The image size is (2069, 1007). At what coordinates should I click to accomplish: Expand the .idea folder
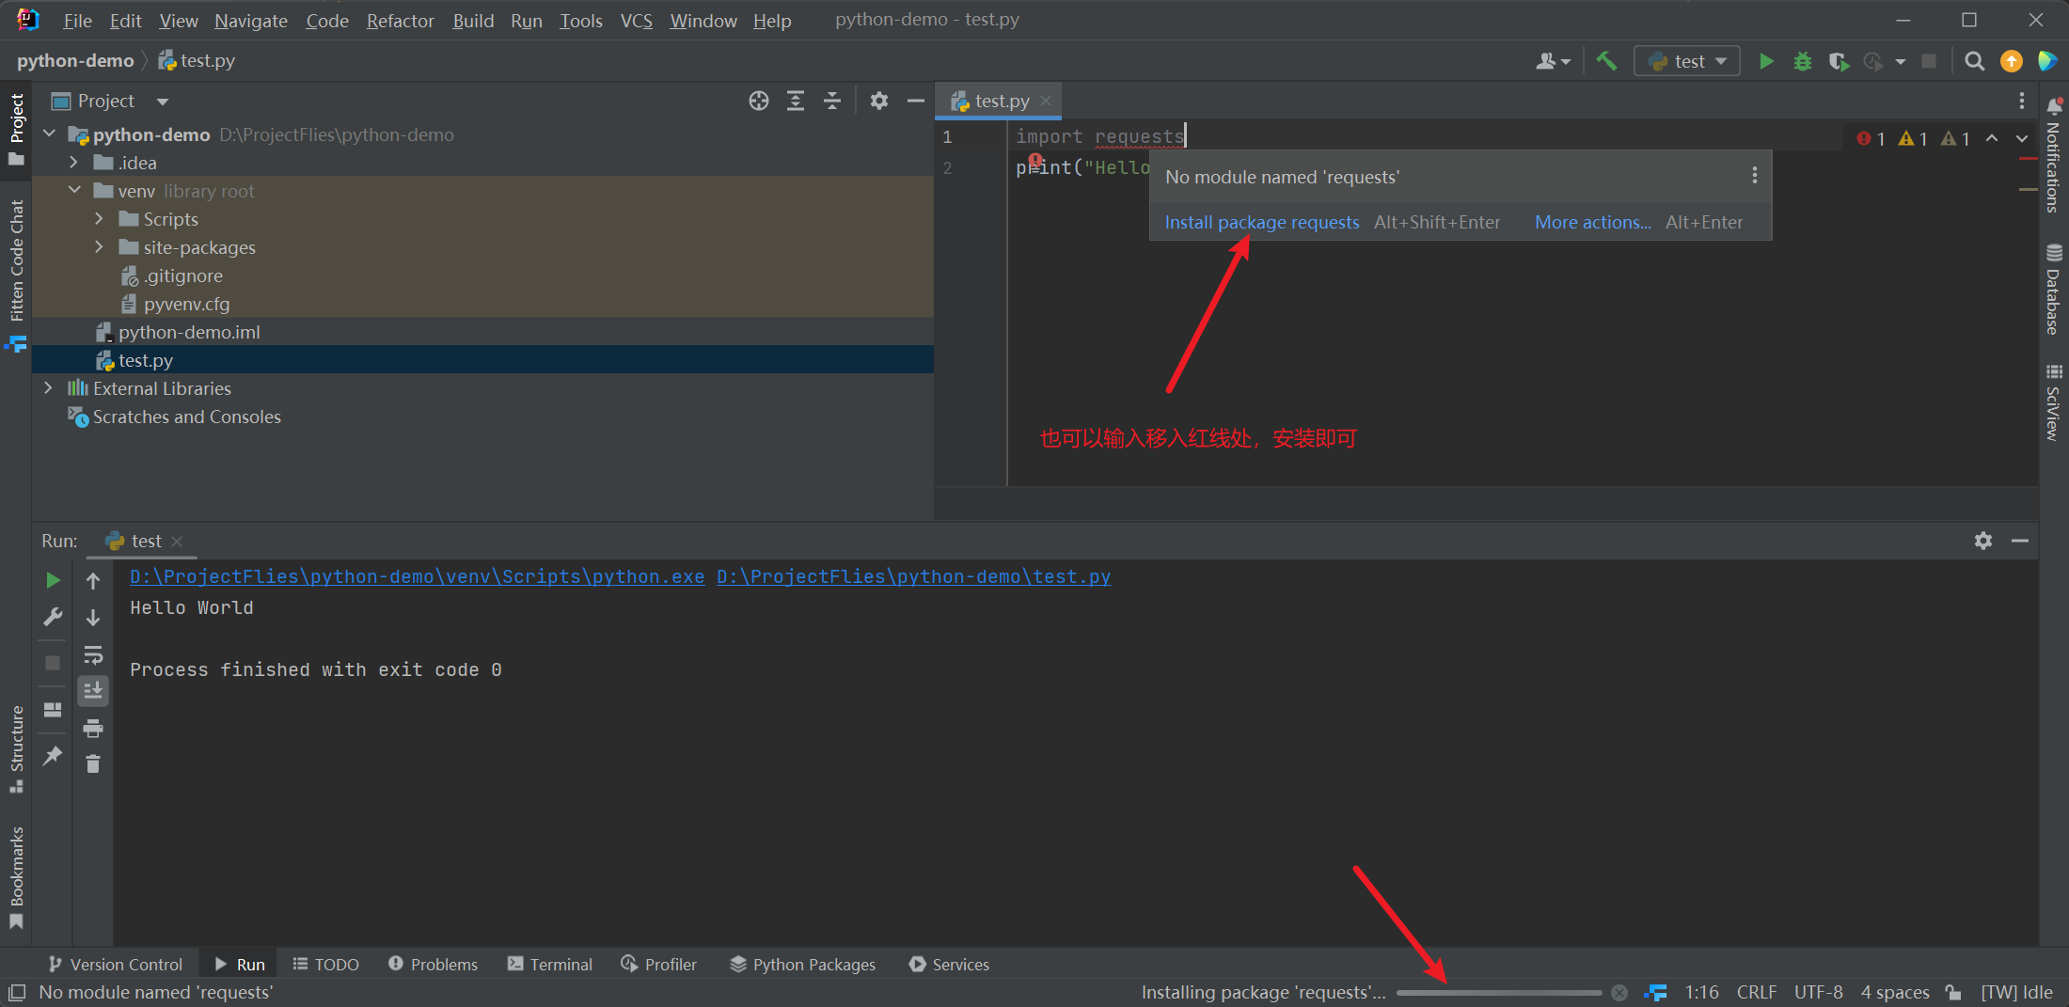74,163
